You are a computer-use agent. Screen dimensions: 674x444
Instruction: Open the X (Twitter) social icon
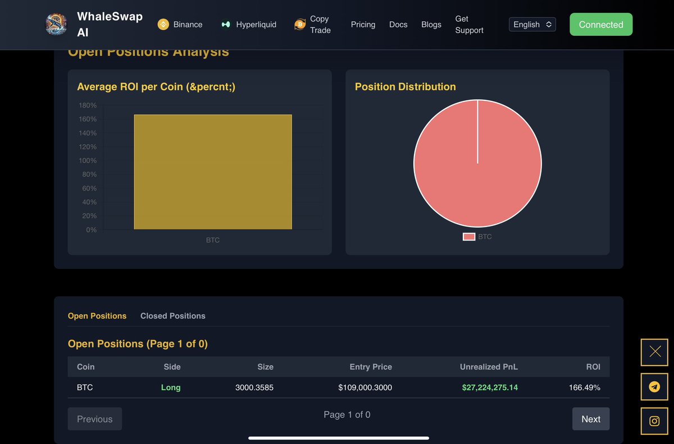click(x=654, y=352)
